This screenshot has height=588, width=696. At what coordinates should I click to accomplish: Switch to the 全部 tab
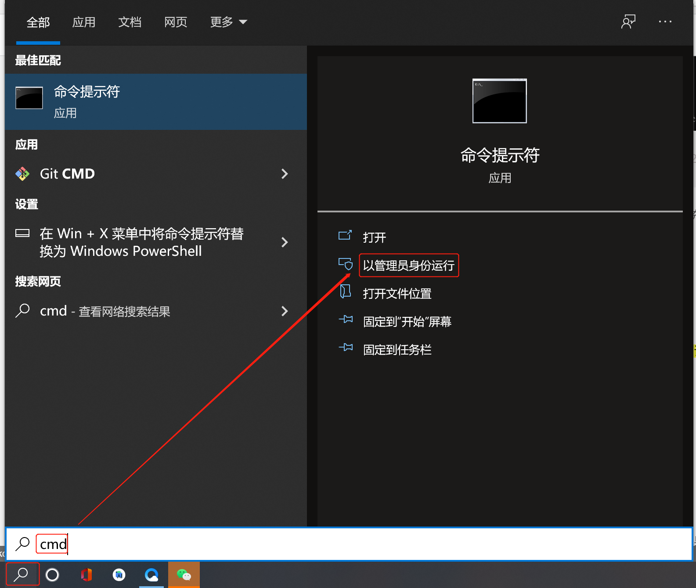pos(38,22)
